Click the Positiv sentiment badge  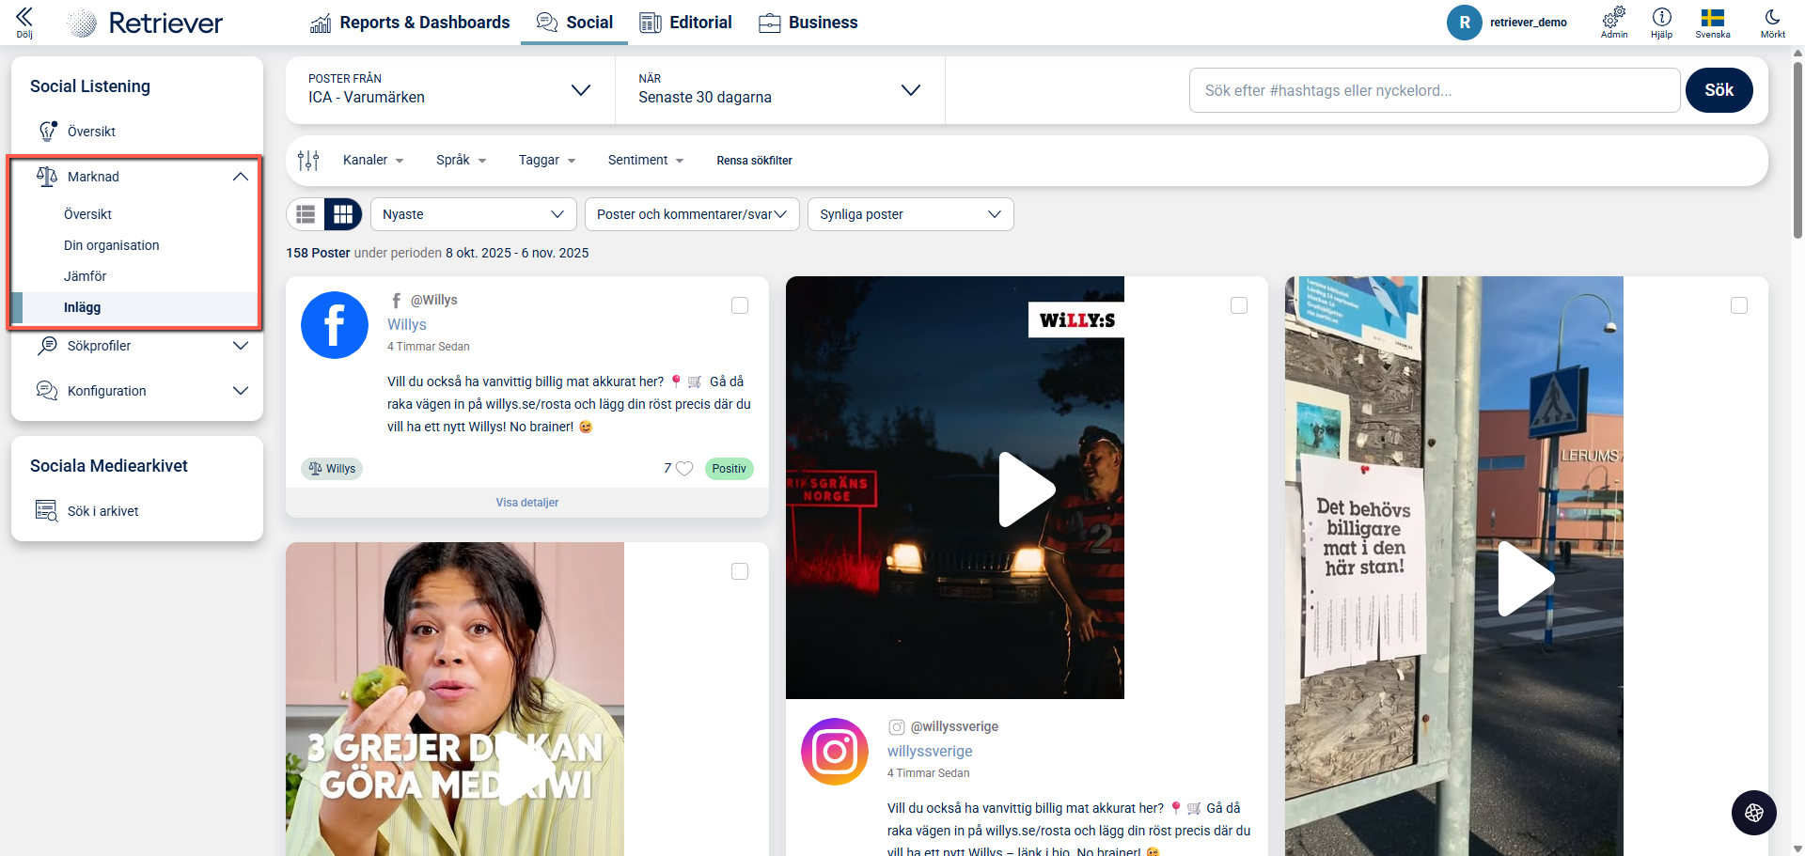(x=729, y=469)
